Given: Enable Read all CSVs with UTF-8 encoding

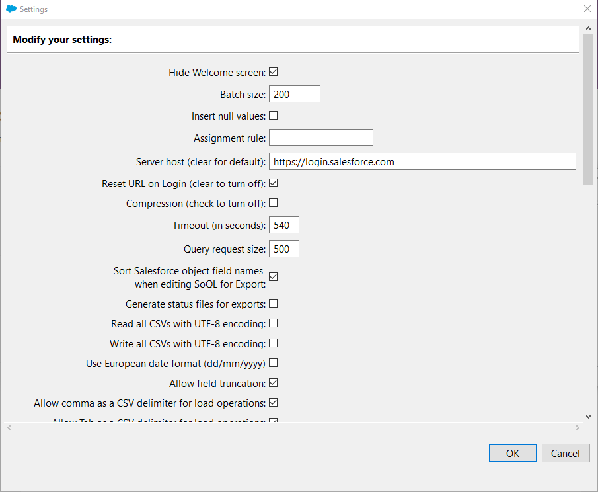Looking at the screenshot, I should pos(273,323).
